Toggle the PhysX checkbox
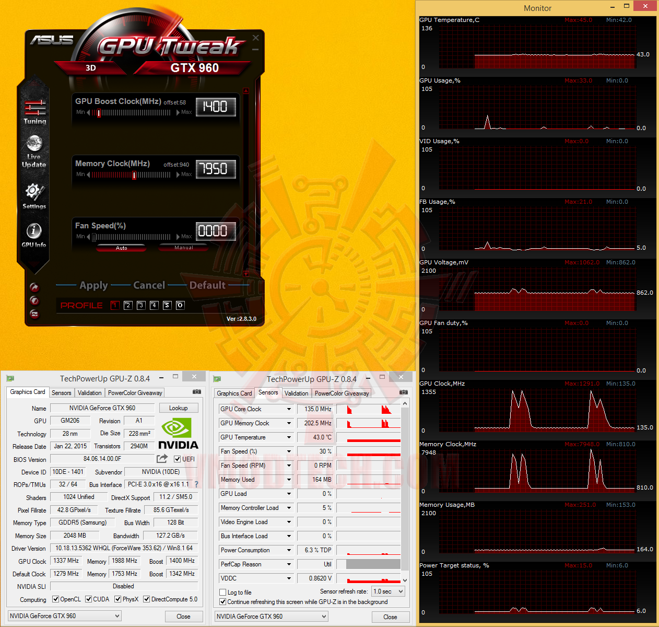The image size is (659, 627). tap(118, 599)
